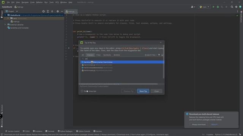
Task: Open the Project Files scope dropdown in tip
Action: 151,55
